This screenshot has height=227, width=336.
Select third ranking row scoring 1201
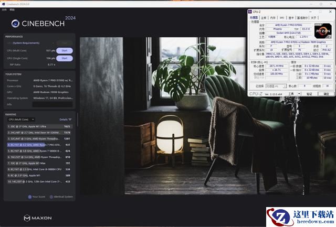(39, 138)
